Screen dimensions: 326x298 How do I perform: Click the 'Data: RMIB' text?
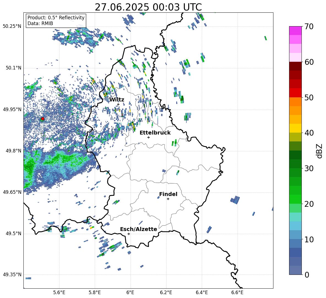pos(40,23)
